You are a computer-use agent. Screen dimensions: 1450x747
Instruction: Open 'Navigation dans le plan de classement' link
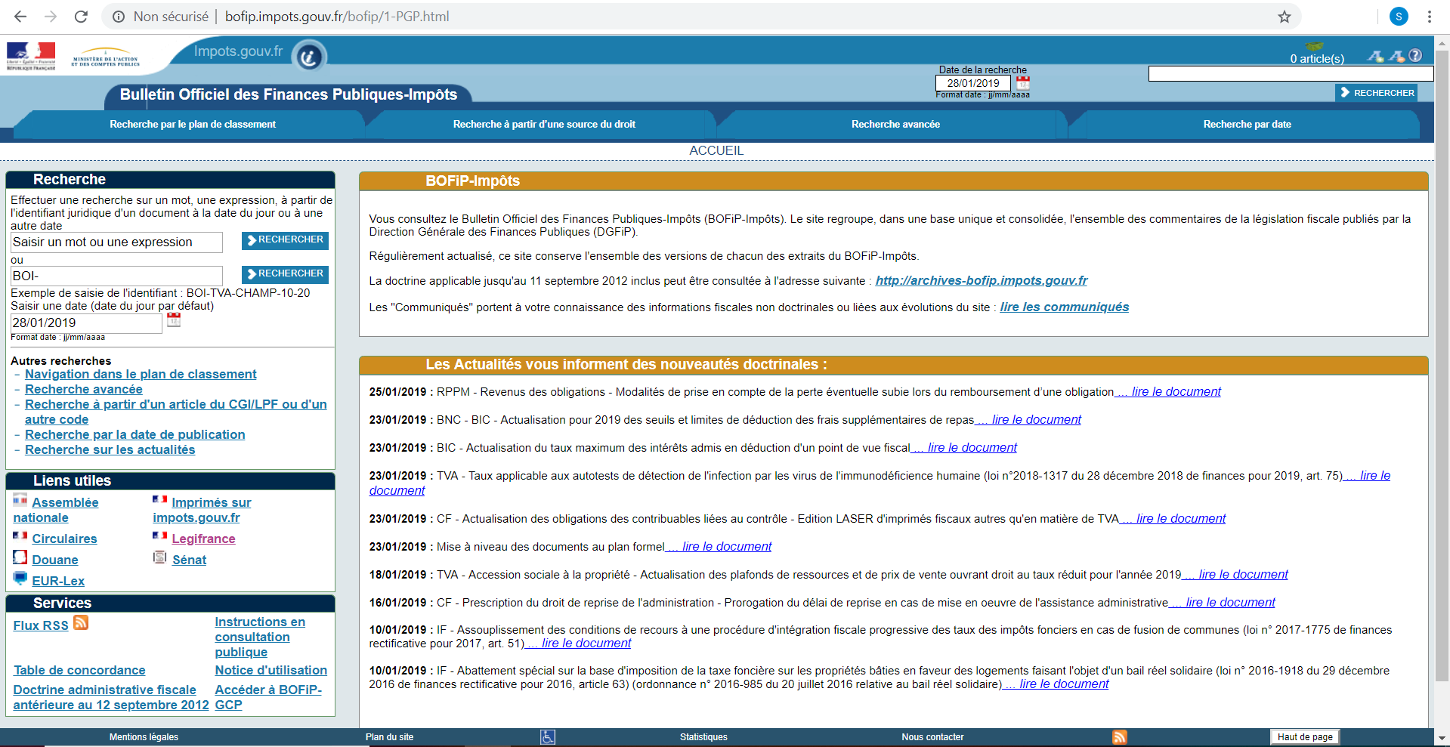coord(141,375)
